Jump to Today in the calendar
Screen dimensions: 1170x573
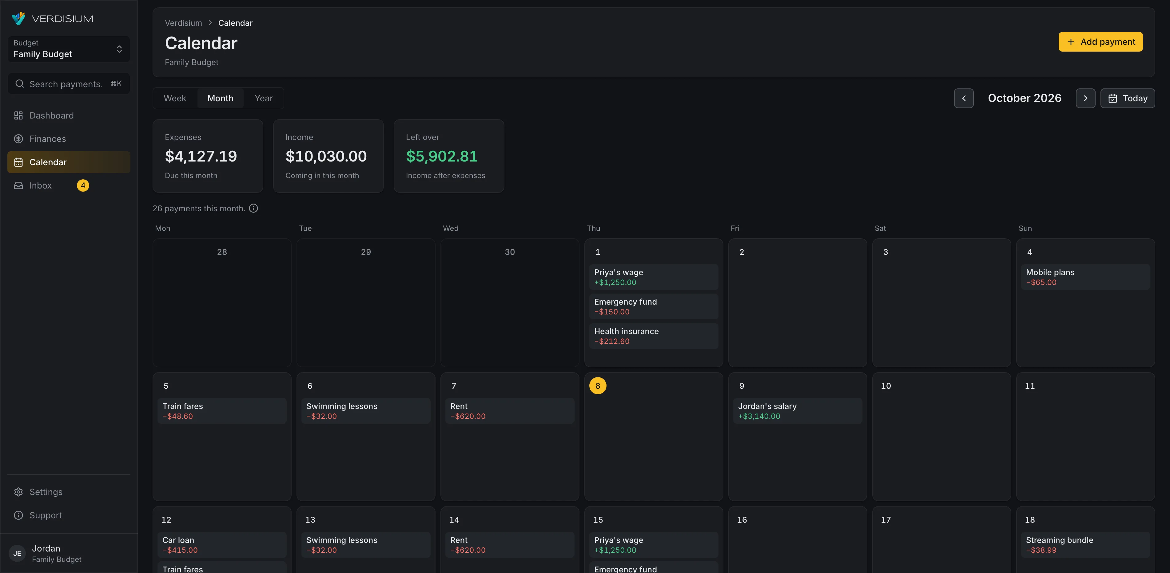pyautogui.click(x=1128, y=98)
